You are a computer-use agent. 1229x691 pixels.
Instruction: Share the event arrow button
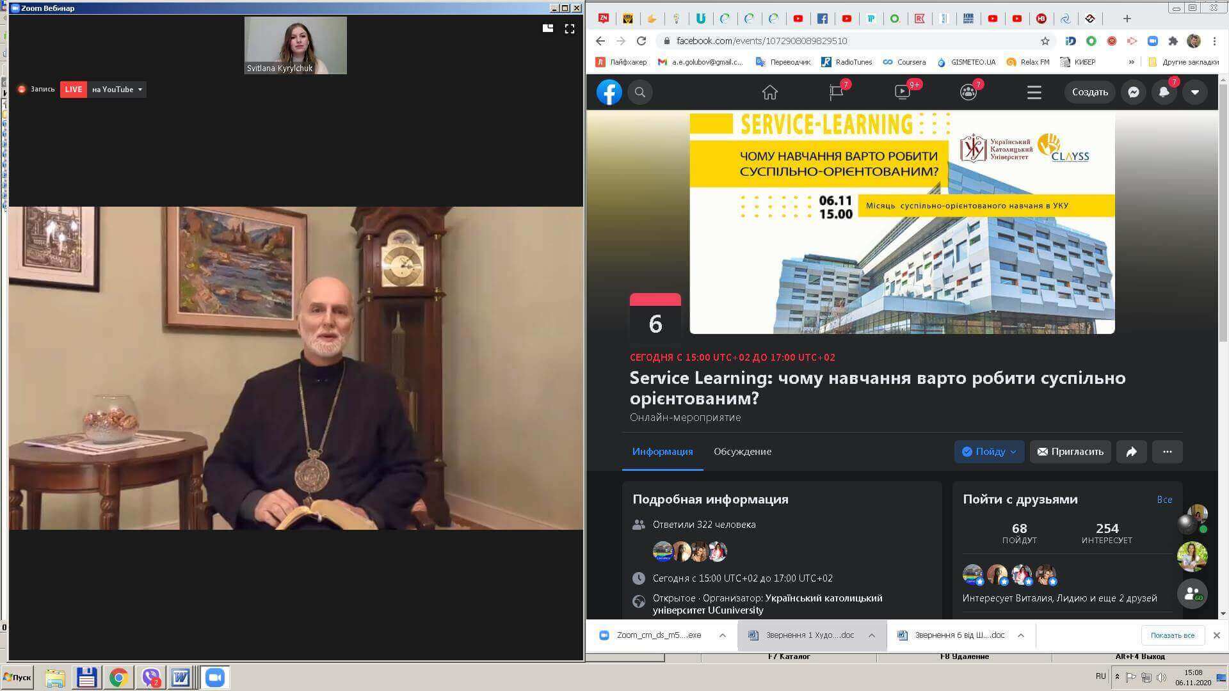[x=1131, y=452]
